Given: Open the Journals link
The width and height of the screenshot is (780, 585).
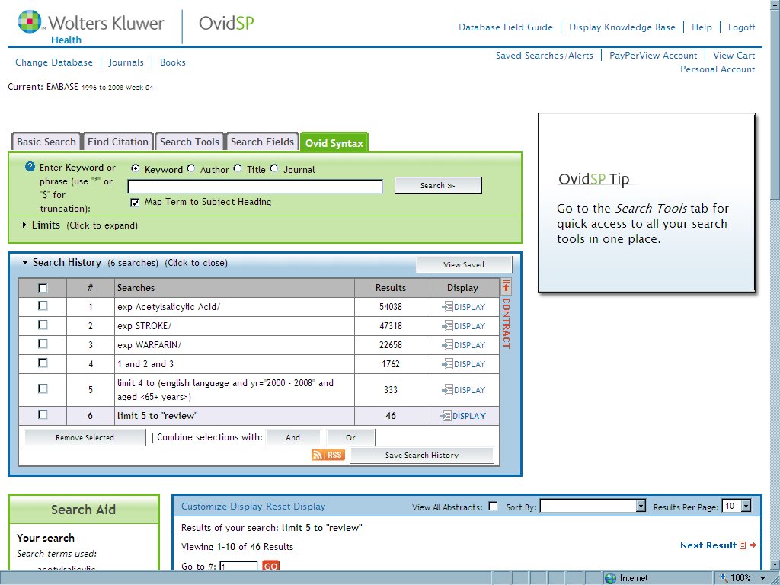Looking at the screenshot, I should pos(126,62).
